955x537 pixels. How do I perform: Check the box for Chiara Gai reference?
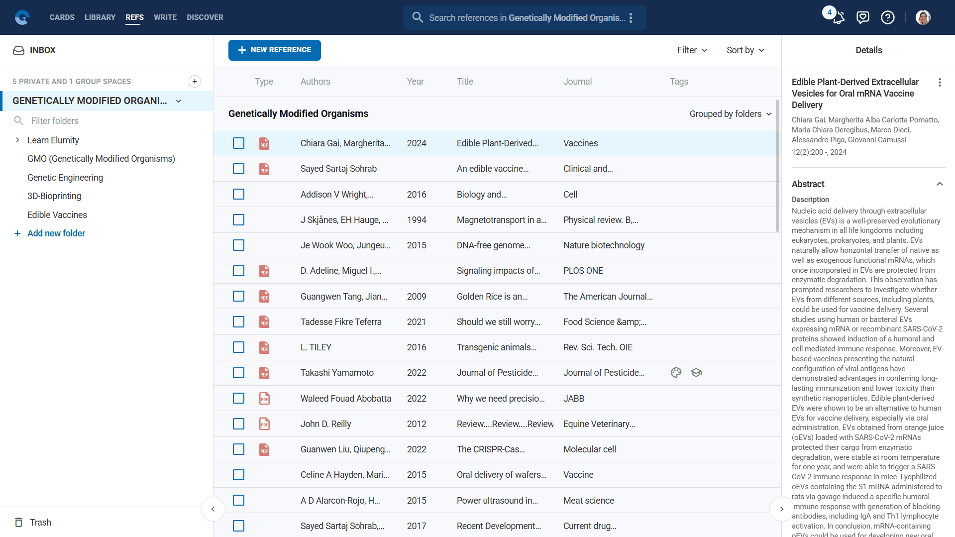click(239, 143)
